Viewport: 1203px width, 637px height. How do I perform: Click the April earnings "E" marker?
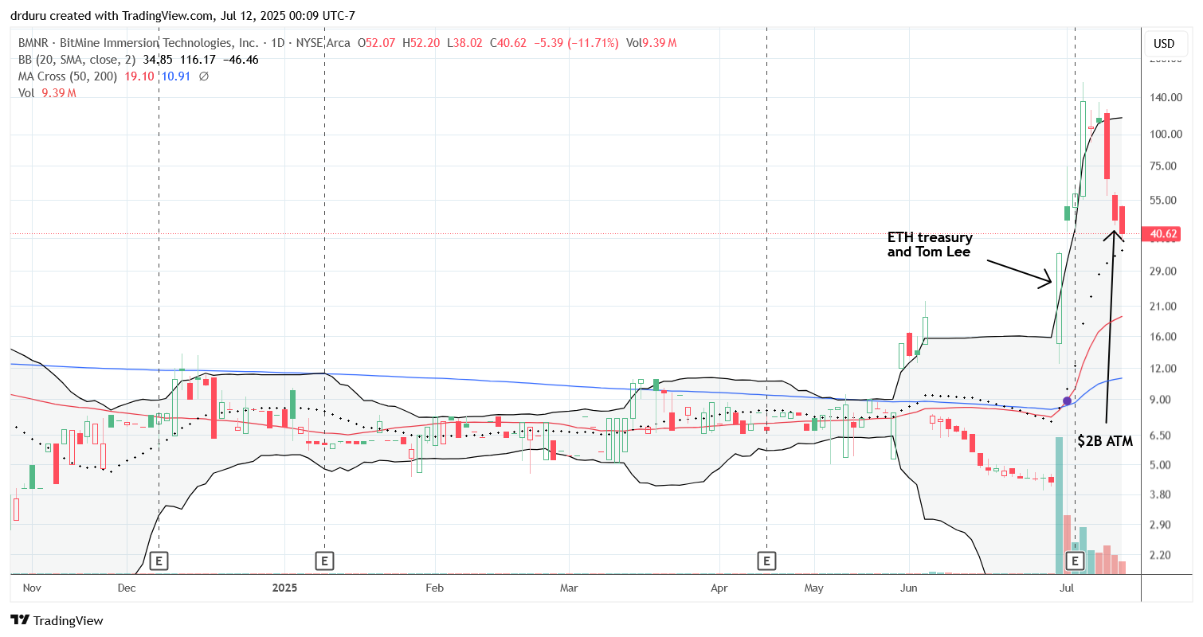pos(766,561)
